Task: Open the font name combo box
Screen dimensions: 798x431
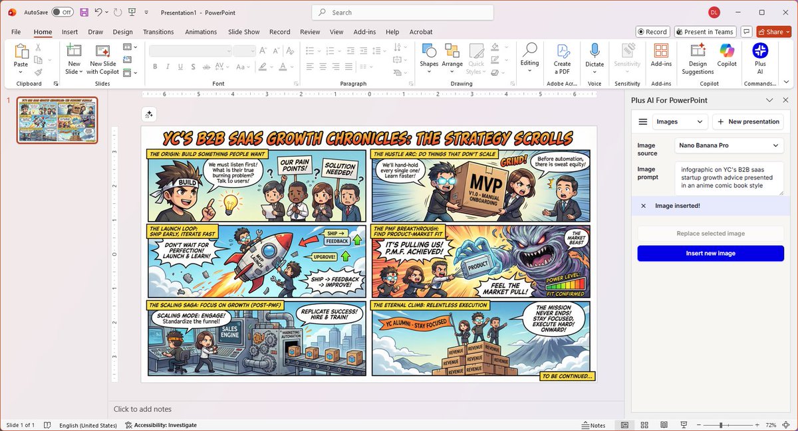Action: coord(190,50)
